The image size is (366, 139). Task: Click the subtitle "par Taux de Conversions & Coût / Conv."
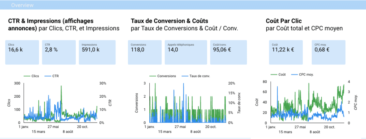click(x=184, y=29)
